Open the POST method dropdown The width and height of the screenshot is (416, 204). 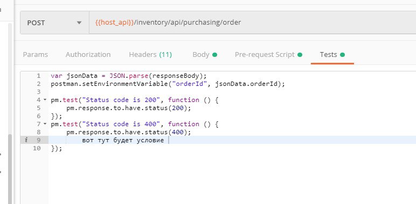(x=54, y=23)
